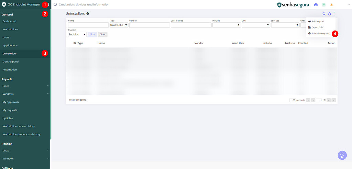352x169 pixels.
Task: Click the Type column header
Action: [x=80, y=43]
